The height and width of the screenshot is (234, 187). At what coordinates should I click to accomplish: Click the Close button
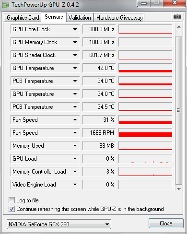(166, 223)
